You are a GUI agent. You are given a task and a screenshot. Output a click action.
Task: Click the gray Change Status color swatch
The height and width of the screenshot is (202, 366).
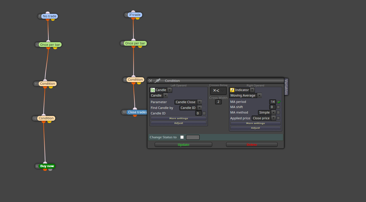click(x=193, y=137)
